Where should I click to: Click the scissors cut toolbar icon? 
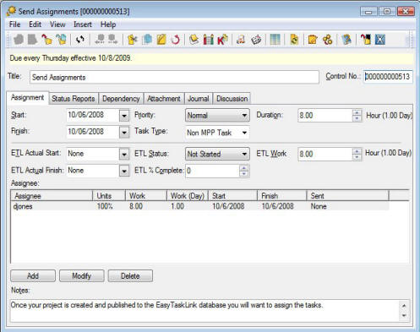coord(132,40)
